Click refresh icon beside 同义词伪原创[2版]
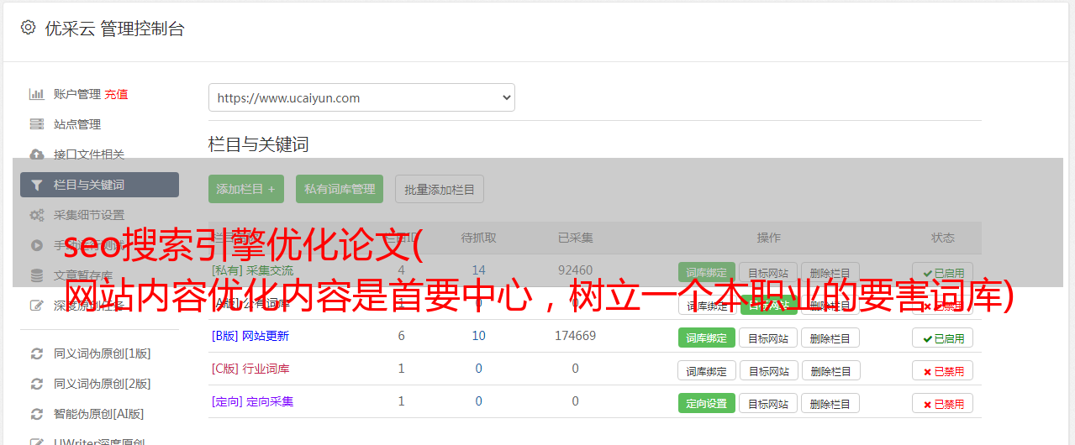This screenshot has height=445, width=1075. 36,384
